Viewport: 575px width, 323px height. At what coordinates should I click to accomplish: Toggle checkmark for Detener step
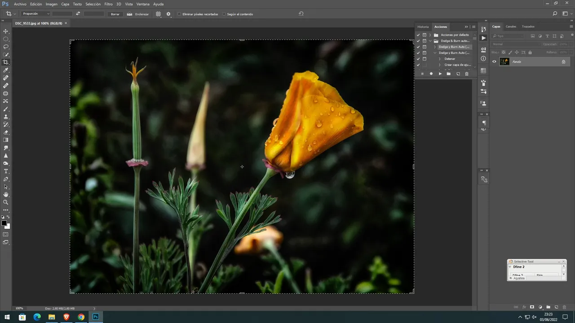(418, 59)
